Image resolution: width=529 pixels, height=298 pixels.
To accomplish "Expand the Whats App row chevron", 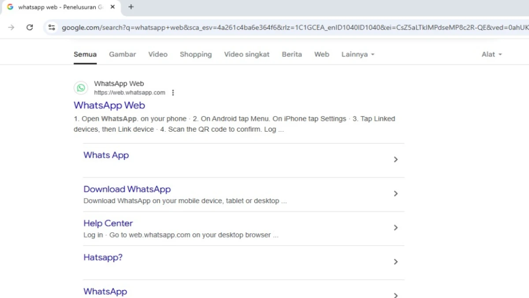I will [x=395, y=159].
